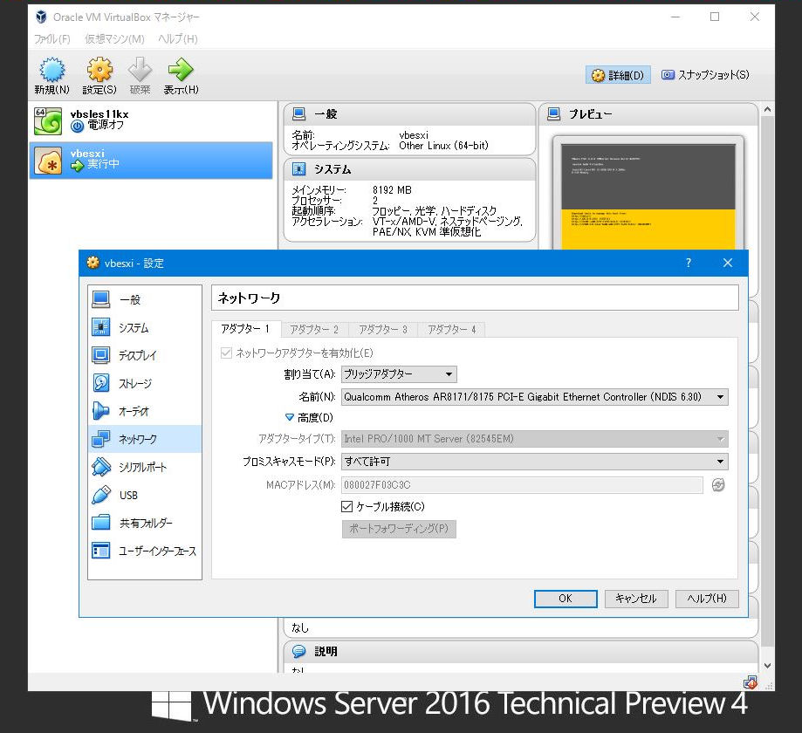802x733 pixels.
Task: Switch to アダプター 3 tab
Action: (383, 330)
